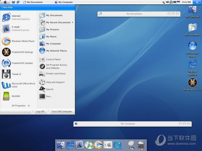Open the Mail stamp icon in dock
This screenshot has width=202, height=151.
(80, 145)
